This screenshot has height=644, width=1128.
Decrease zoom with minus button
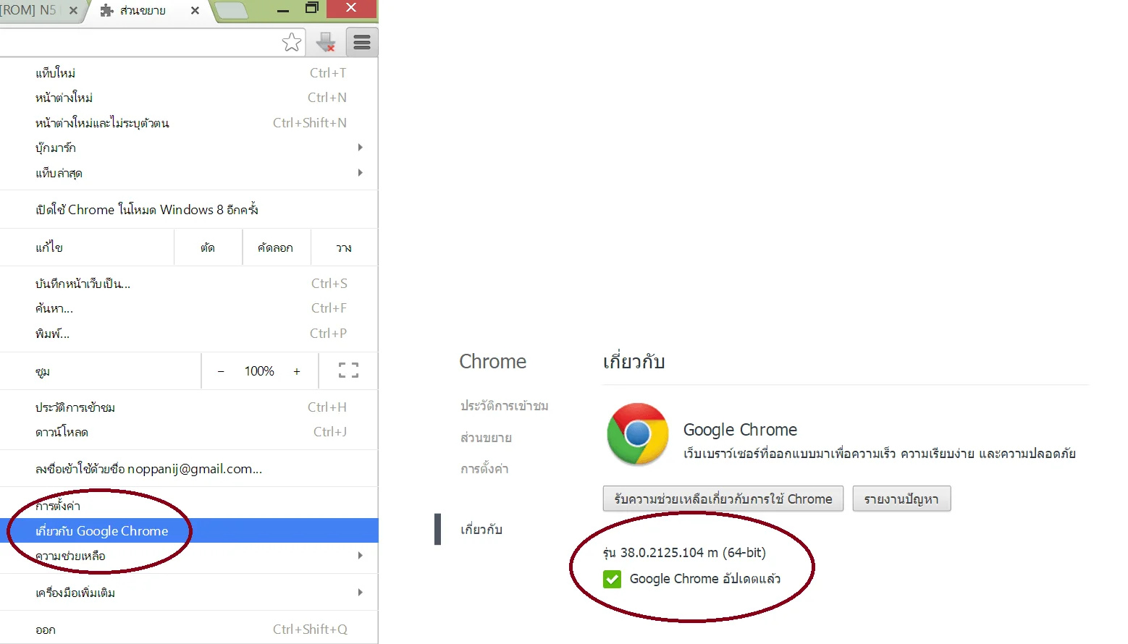pyautogui.click(x=221, y=371)
